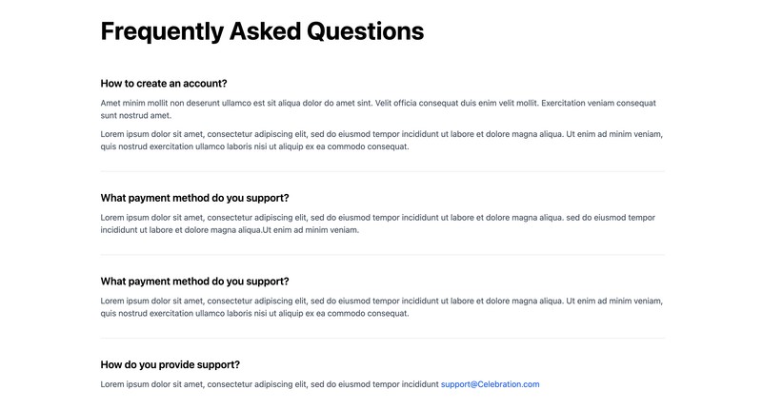Click the word "Questions" in the title
762x409 pixels.
(x=366, y=31)
